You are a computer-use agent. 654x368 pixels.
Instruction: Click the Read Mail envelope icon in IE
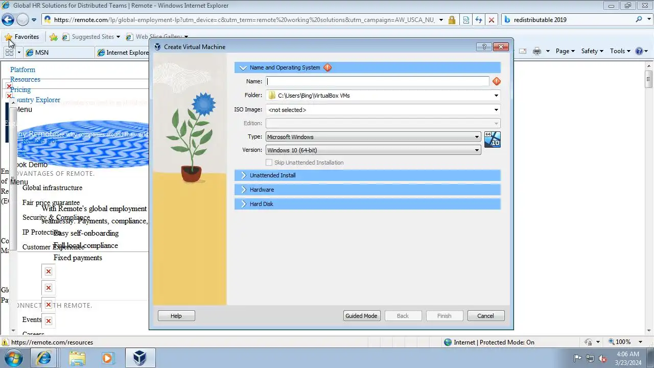pyautogui.click(x=523, y=51)
